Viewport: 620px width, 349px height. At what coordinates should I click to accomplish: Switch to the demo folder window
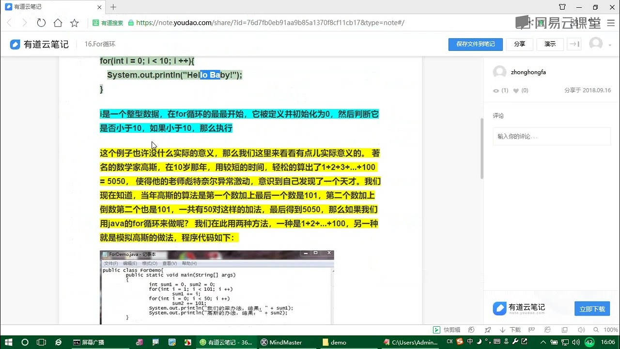349,342
